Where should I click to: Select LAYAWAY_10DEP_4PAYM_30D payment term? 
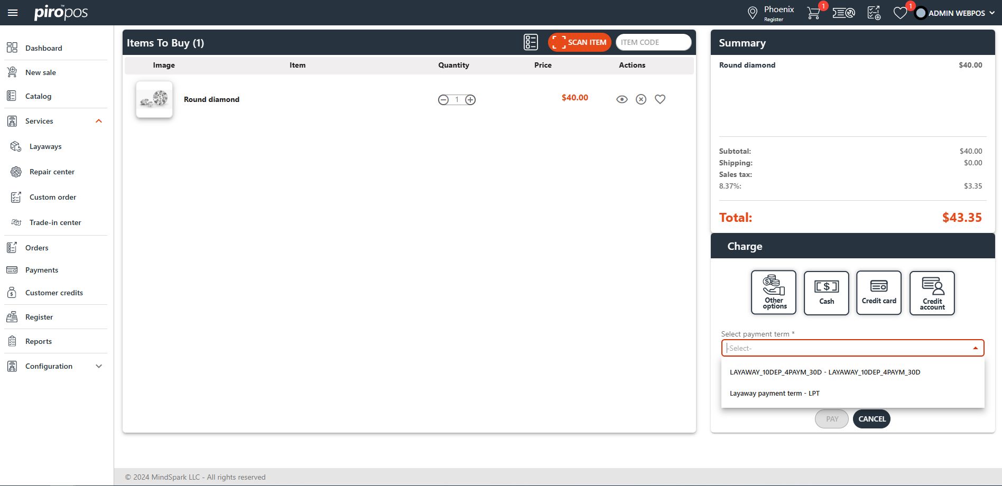pyautogui.click(x=825, y=372)
